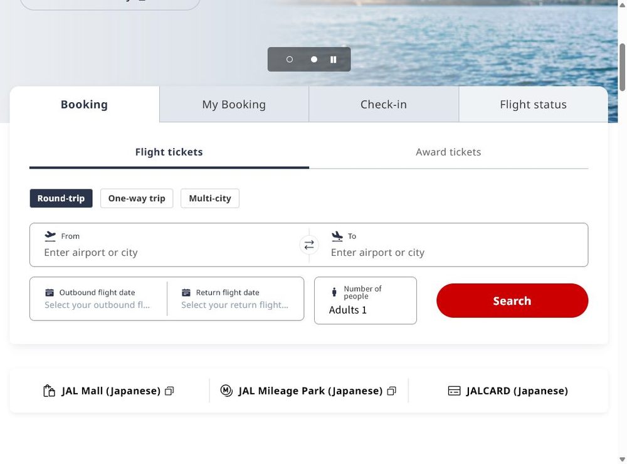Open the My Booking tab
This screenshot has width=627, height=464.
pyautogui.click(x=234, y=104)
